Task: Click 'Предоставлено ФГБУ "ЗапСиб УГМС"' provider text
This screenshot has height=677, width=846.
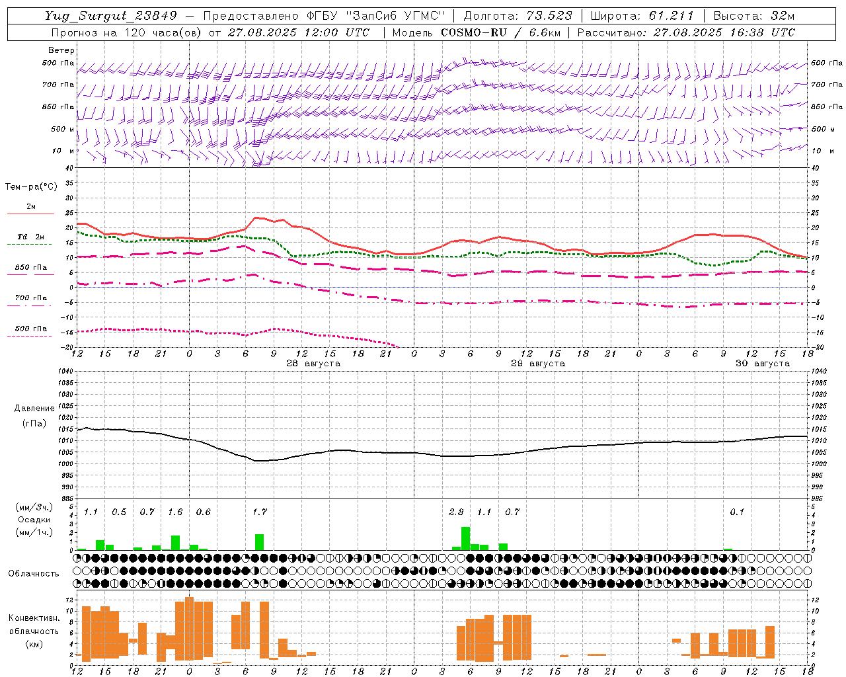Action: coord(325,16)
